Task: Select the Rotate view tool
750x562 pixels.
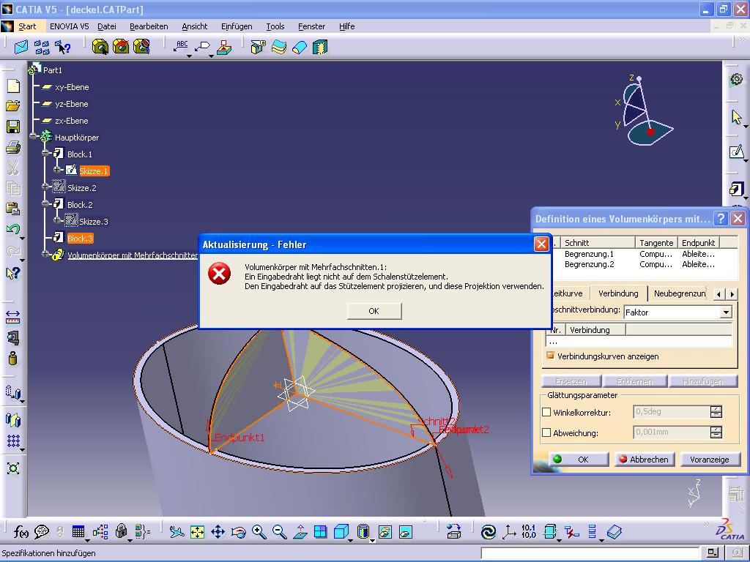Action: tap(238, 531)
